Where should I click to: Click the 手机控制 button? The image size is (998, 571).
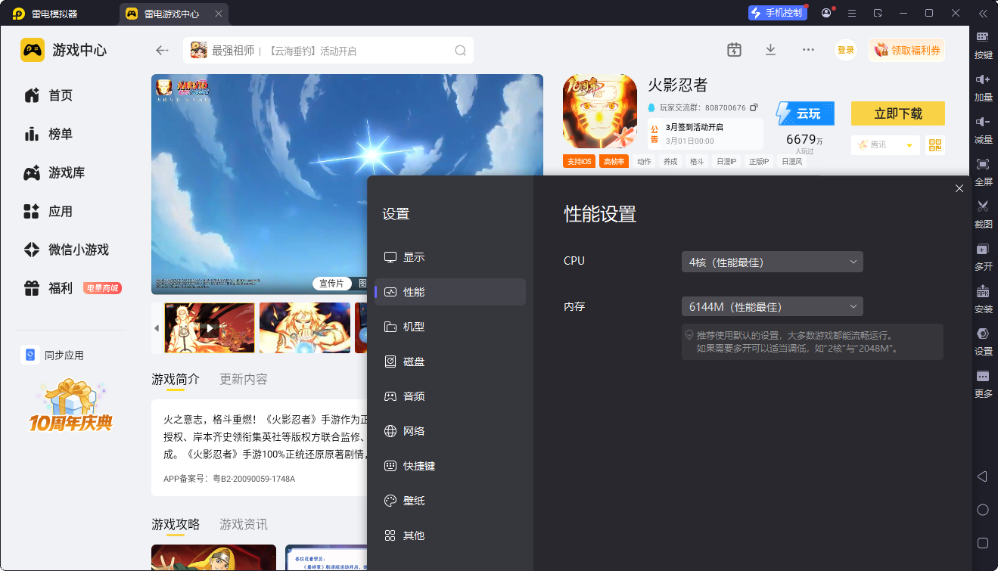[778, 13]
